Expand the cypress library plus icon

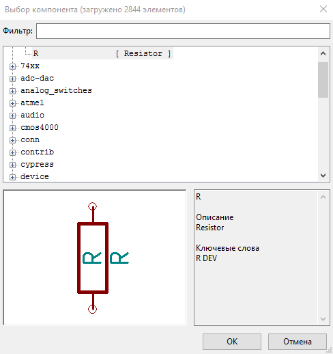click(x=12, y=165)
